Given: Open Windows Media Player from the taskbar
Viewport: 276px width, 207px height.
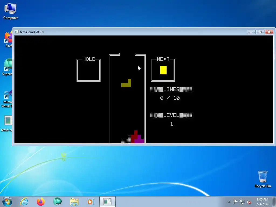Looking at the screenshot, I should [x=91, y=202].
